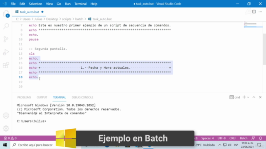Change end of line sequence CRLF
The height and width of the screenshot is (149, 266).
click(x=233, y=138)
